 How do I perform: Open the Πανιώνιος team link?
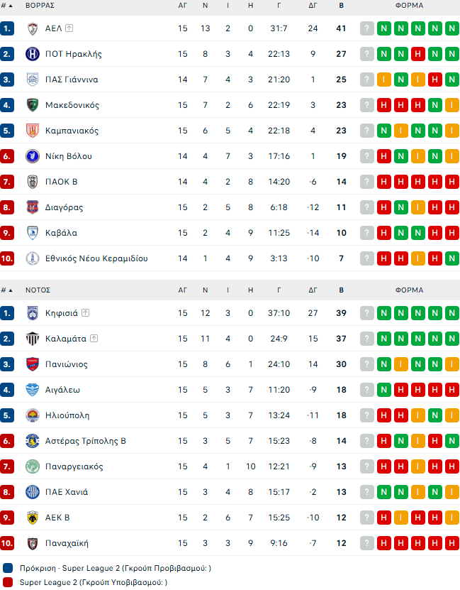pos(66,364)
